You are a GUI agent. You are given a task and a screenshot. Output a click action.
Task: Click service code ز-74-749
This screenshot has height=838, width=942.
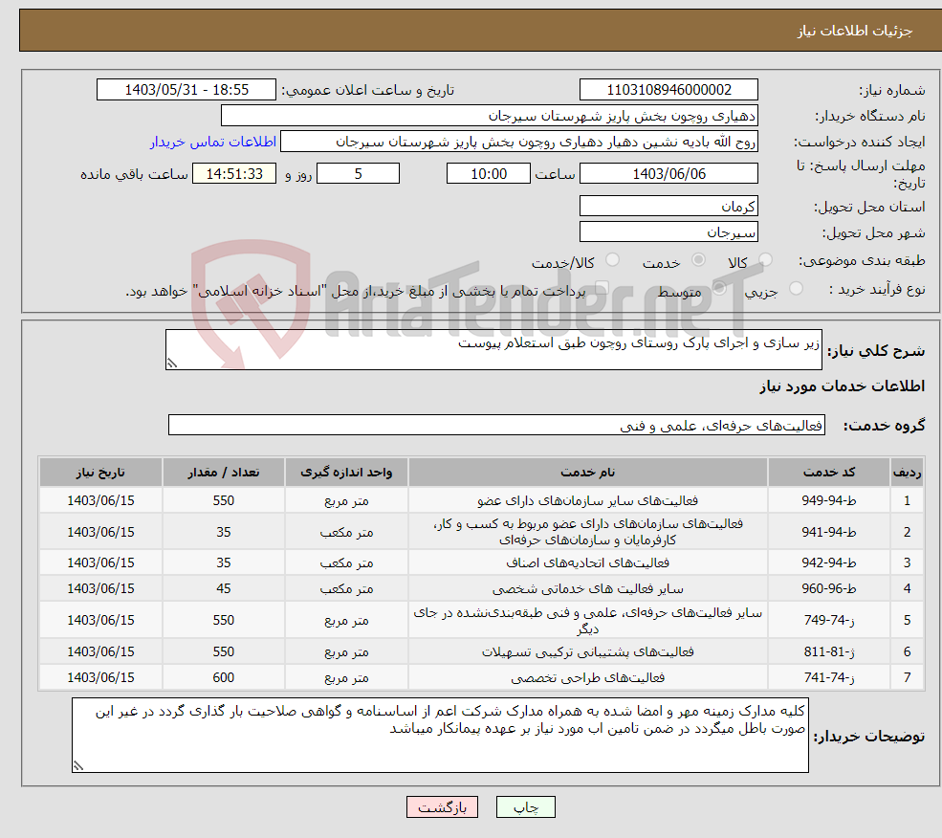(829, 620)
